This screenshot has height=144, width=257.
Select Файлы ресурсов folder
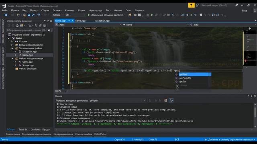[28, 69]
